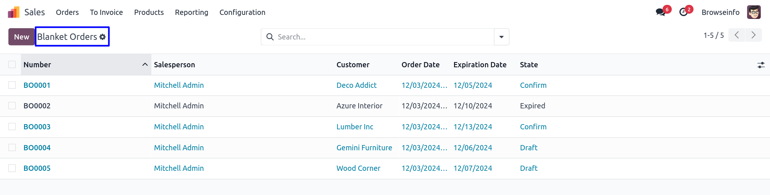This screenshot has height=195, width=770.
Task: Go to the next page arrow
Action: pos(753,35)
